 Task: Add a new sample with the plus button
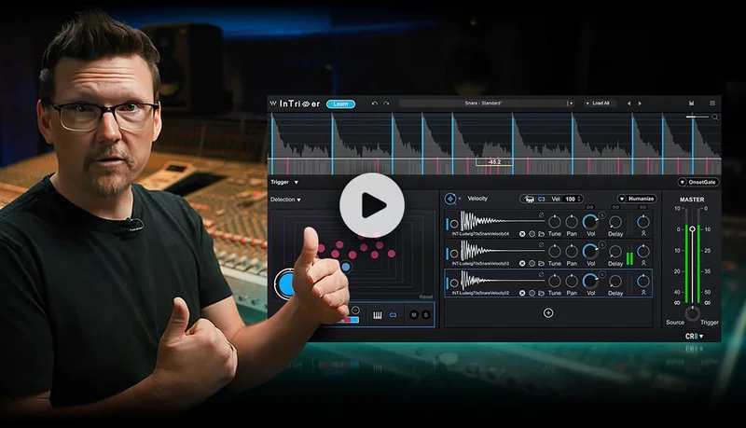pyautogui.click(x=548, y=313)
